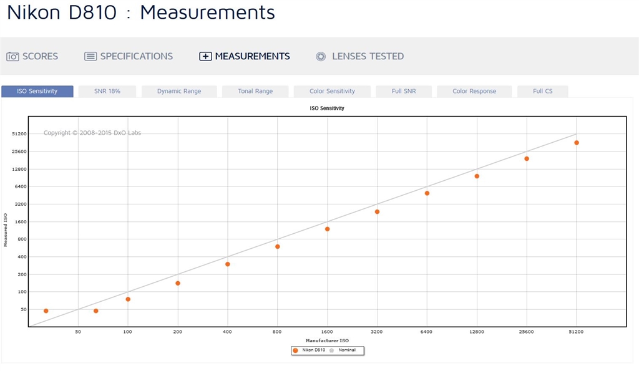
Task: Click the ISO Sensitivity chart title
Action: (327, 108)
